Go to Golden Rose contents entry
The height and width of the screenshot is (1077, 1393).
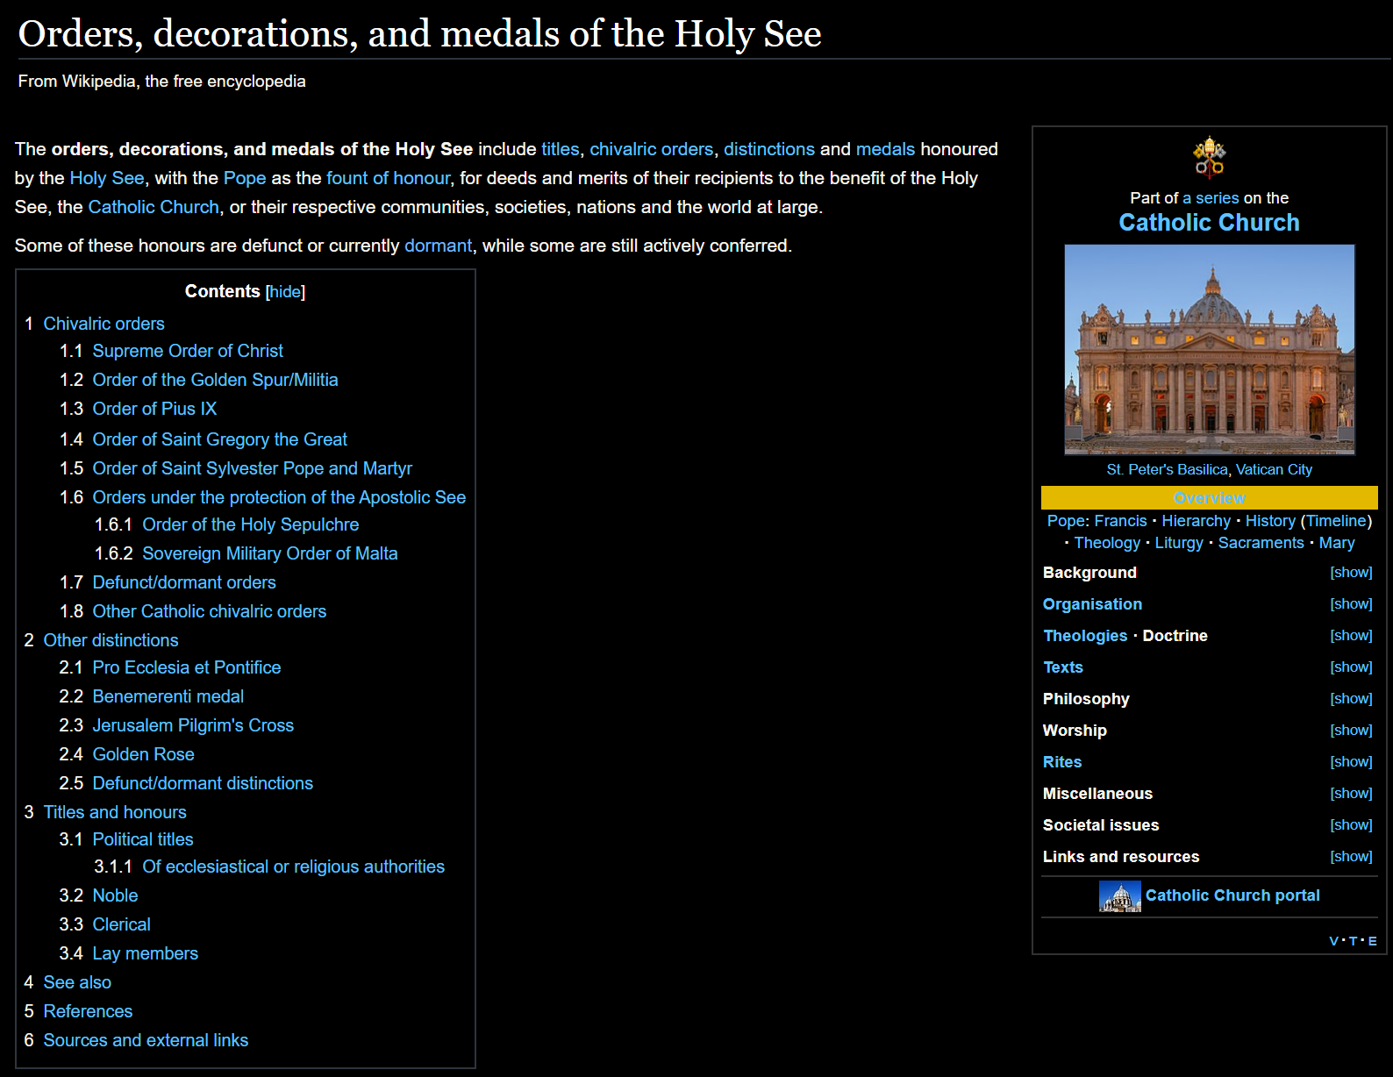[143, 754]
